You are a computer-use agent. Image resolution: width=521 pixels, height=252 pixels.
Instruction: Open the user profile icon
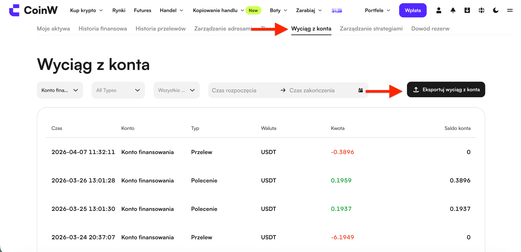[x=439, y=10]
